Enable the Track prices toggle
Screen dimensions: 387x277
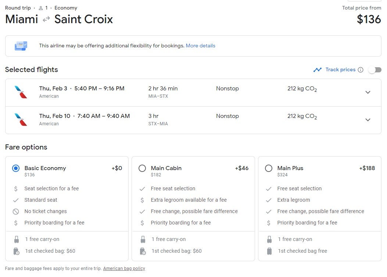pyautogui.click(x=375, y=69)
